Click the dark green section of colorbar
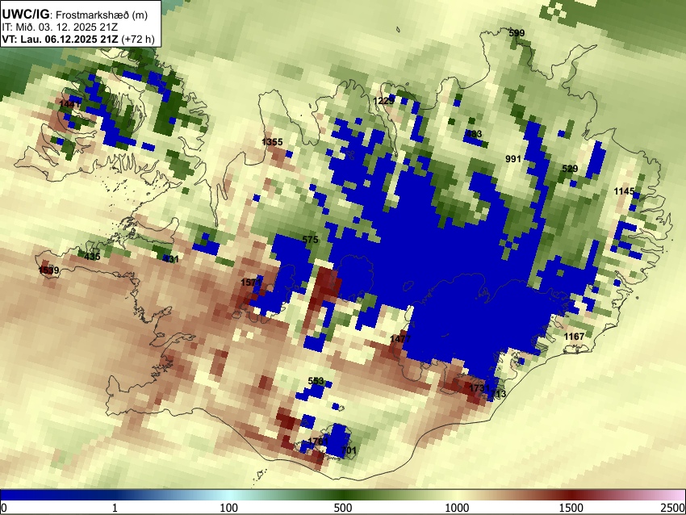686x515 pixels. coord(342,495)
